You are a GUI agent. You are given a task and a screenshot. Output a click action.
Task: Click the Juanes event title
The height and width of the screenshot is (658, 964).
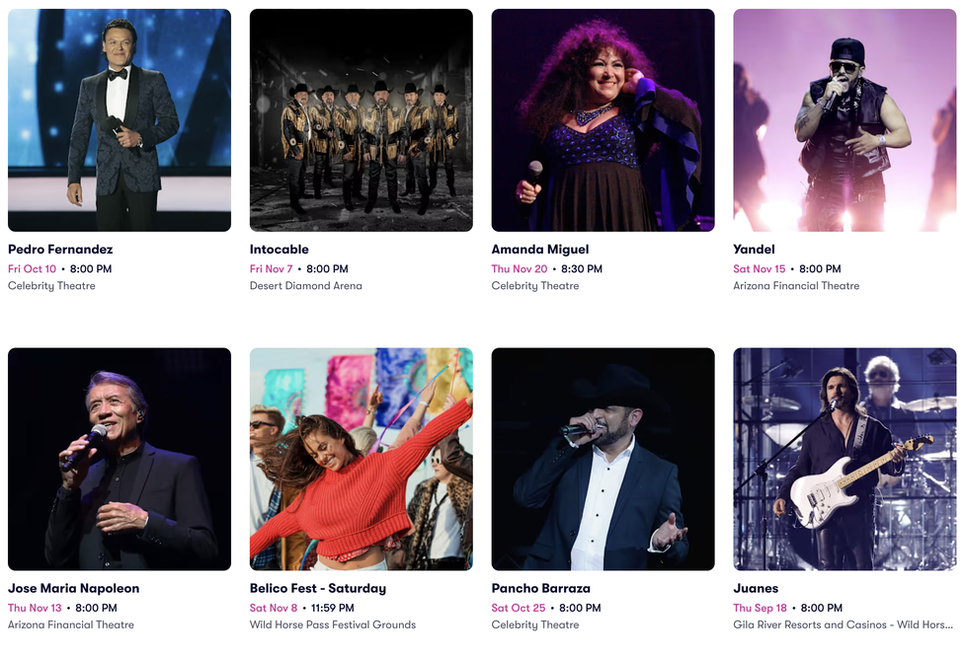(x=756, y=588)
